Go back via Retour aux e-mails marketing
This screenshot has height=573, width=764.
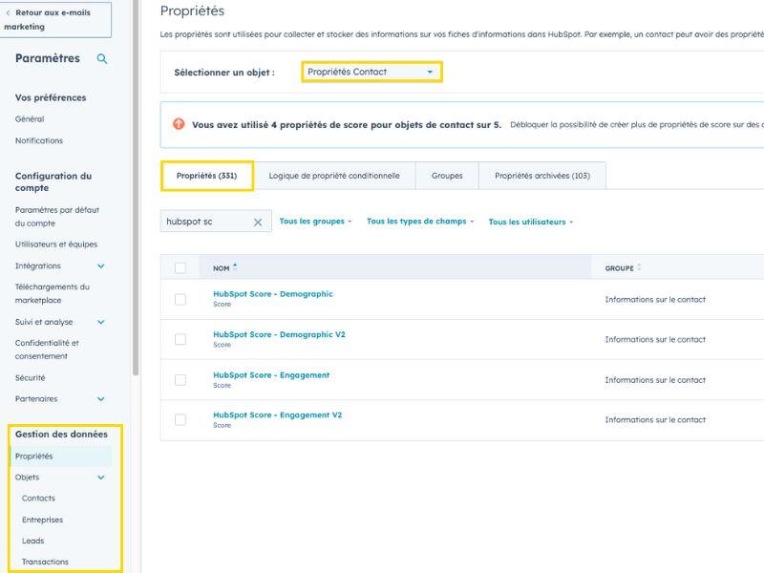tap(55, 19)
